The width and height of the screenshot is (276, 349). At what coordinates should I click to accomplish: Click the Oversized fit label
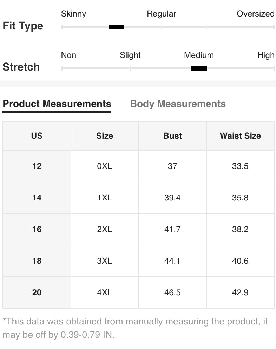pyautogui.click(x=255, y=14)
